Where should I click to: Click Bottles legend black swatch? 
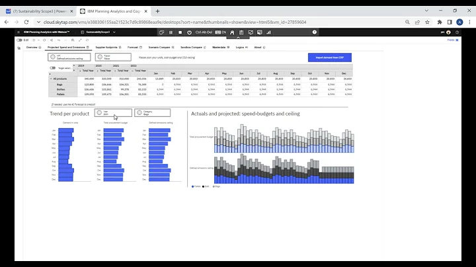pos(203,186)
